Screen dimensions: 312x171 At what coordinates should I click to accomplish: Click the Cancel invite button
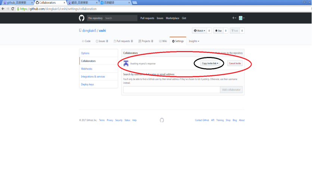[235, 63]
